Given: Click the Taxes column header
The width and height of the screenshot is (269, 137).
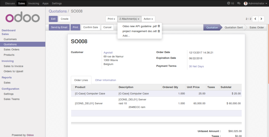Looking at the screenshot, I should pos(213,87).
